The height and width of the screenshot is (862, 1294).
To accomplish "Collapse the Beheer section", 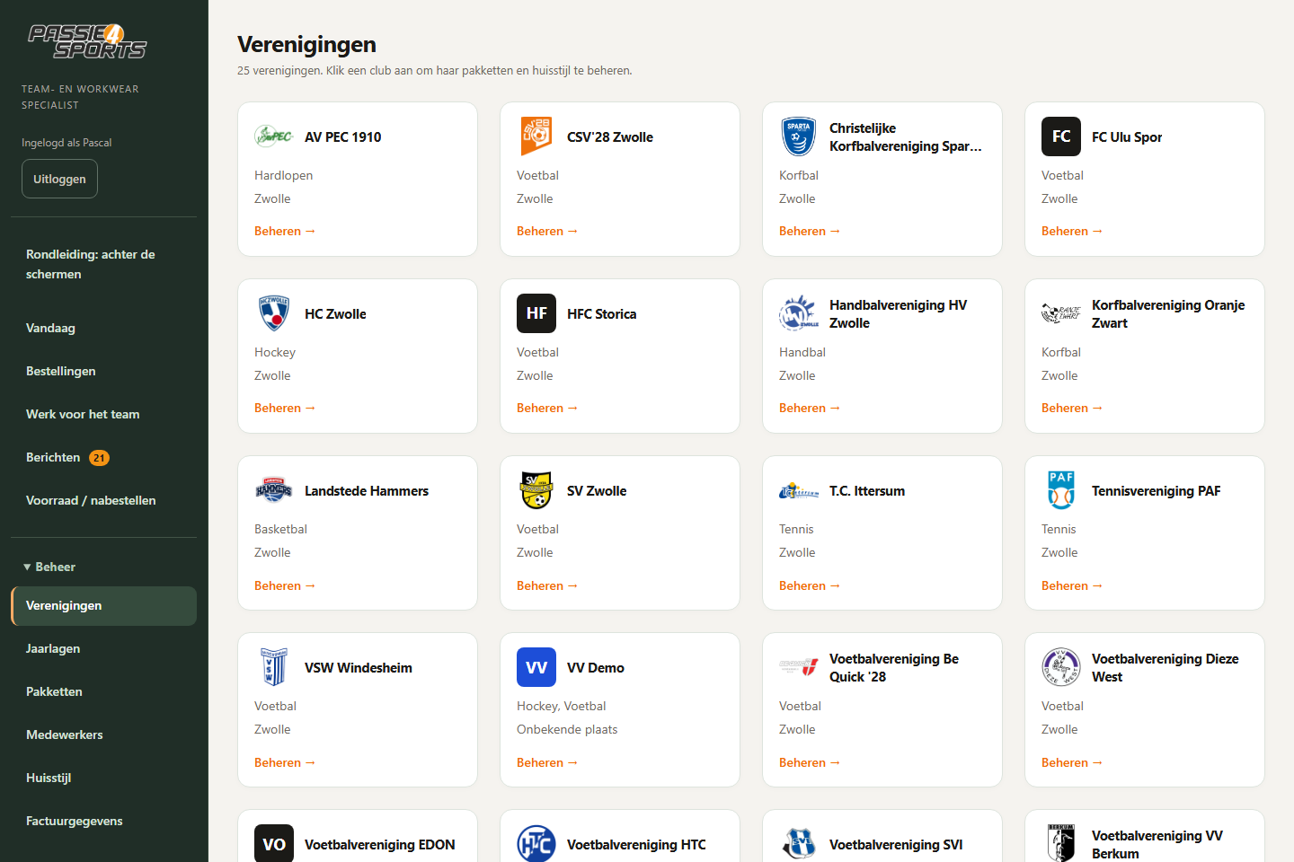I will tap(49, 567).
